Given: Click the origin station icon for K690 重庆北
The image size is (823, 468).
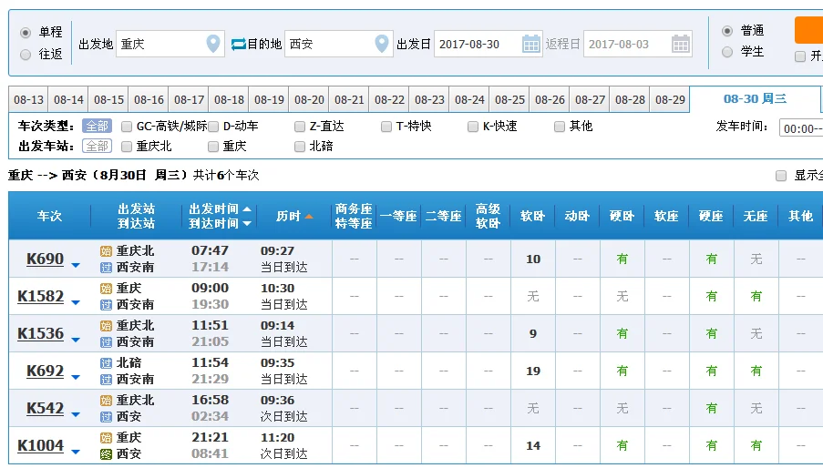Looking at the screenshot, I should 106,251.
